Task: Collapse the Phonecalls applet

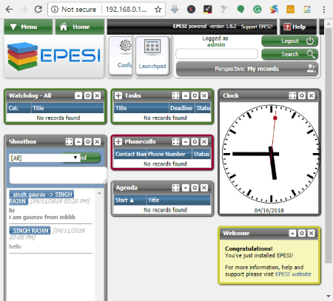Action: click(186, 141)
